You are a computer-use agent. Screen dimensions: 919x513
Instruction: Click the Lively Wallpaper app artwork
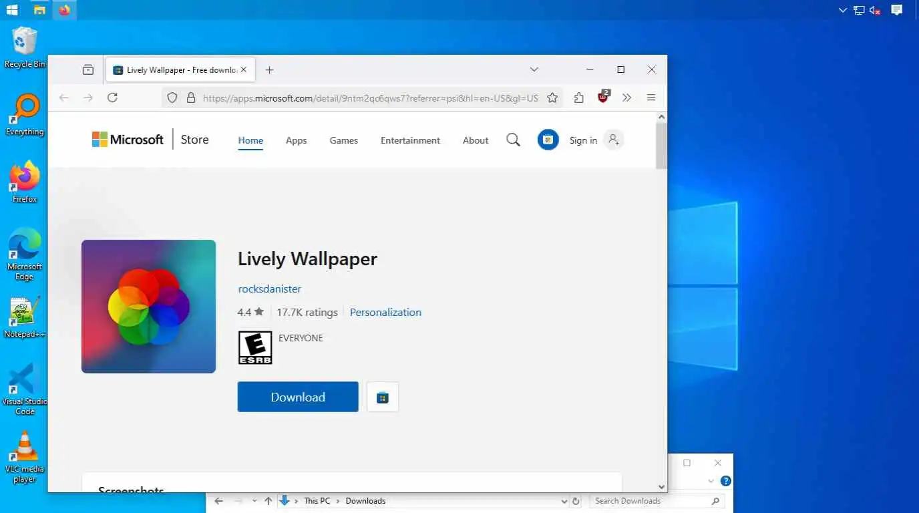pyautogui.click(x=148, y=306)
